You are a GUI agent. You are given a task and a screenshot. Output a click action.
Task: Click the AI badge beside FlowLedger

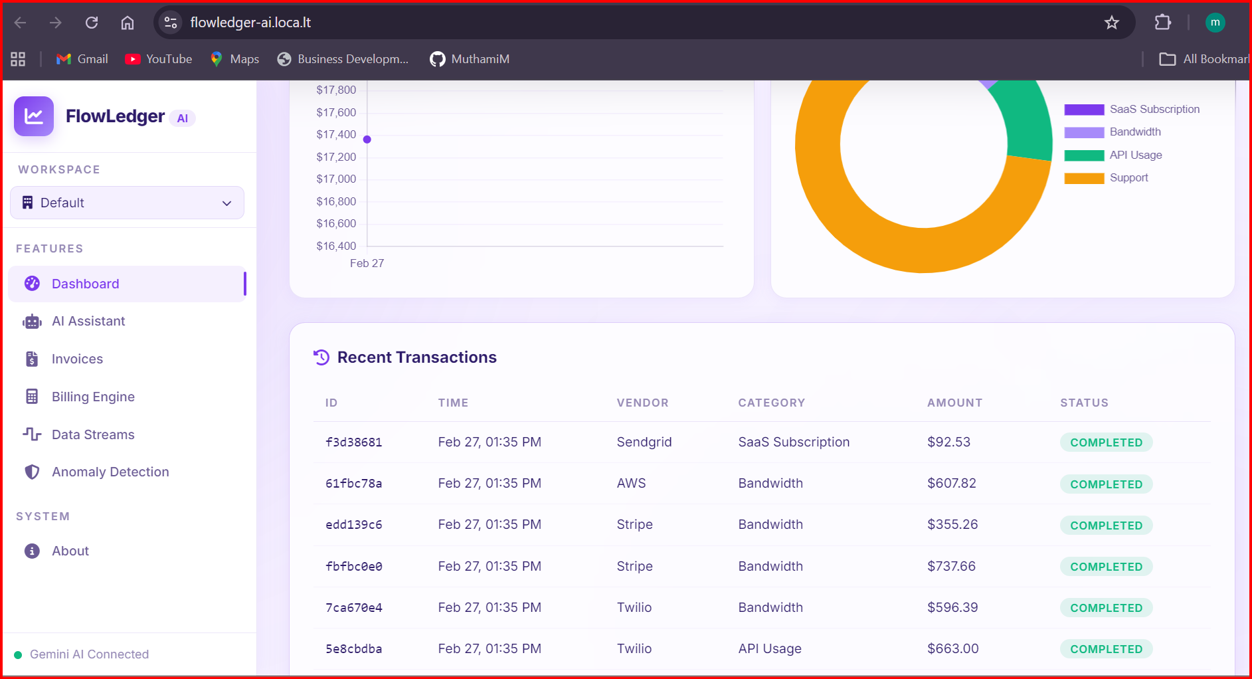pos(183,118)
